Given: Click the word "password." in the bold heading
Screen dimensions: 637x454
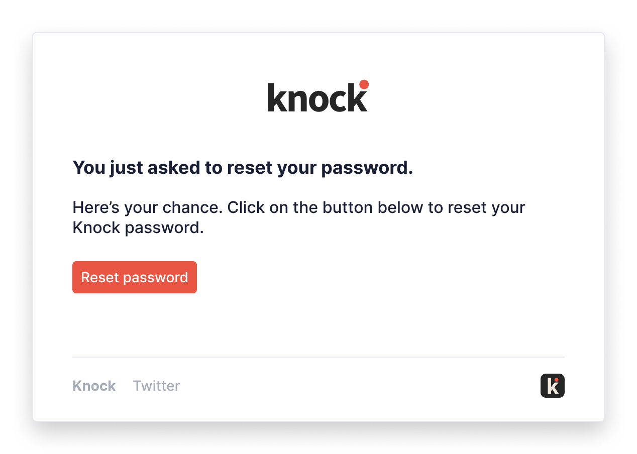Looking at the screenshot, I should point(367,168).
